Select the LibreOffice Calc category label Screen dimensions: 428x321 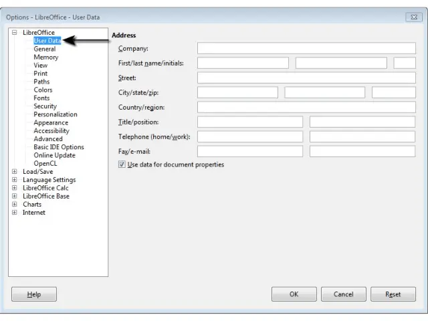[45, 188]
